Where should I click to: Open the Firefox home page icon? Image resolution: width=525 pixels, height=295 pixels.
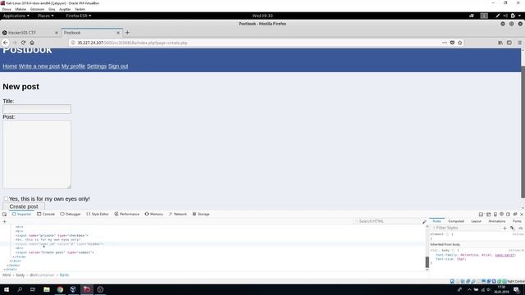[x=32, y=43]
